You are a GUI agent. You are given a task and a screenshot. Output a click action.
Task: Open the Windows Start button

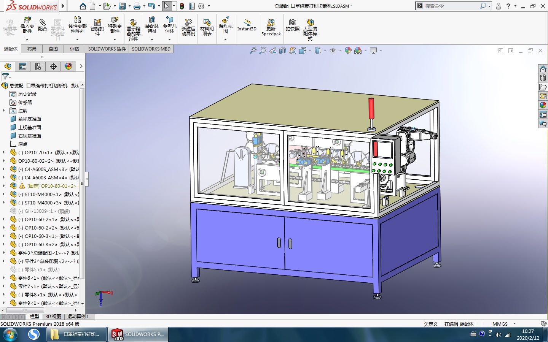point(10,334)
